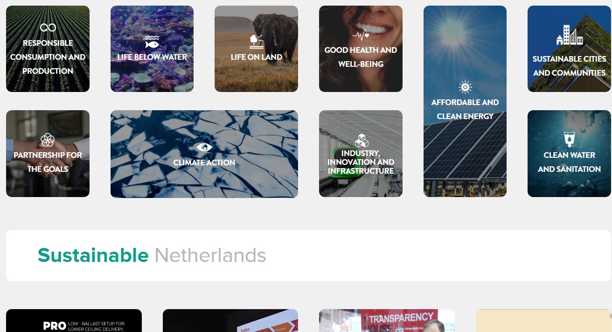The image size is (612, 332).
Task: Click the water drop icon above Clean Water
Action: 569,140
